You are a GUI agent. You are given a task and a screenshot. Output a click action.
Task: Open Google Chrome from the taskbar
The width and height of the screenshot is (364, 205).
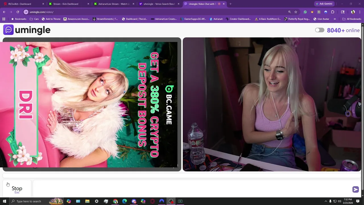click(115, 201)
